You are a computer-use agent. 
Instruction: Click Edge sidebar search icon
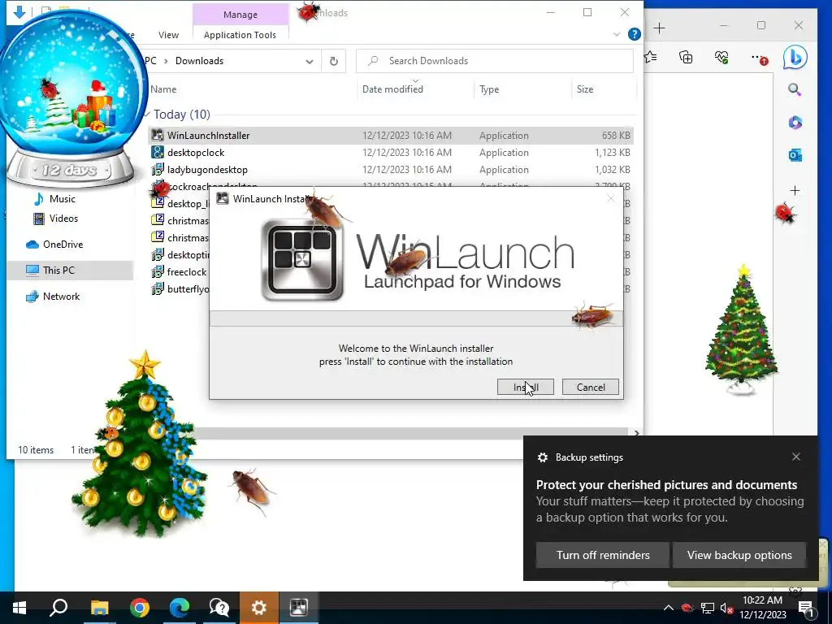click(x=795, y=89)
